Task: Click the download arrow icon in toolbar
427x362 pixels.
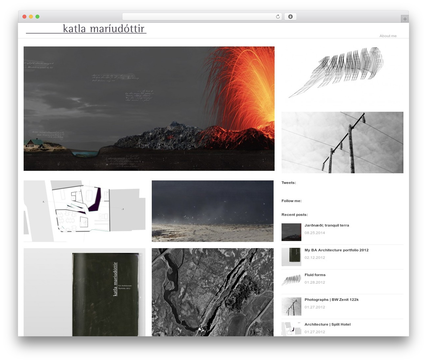Action: pos(290,17)
